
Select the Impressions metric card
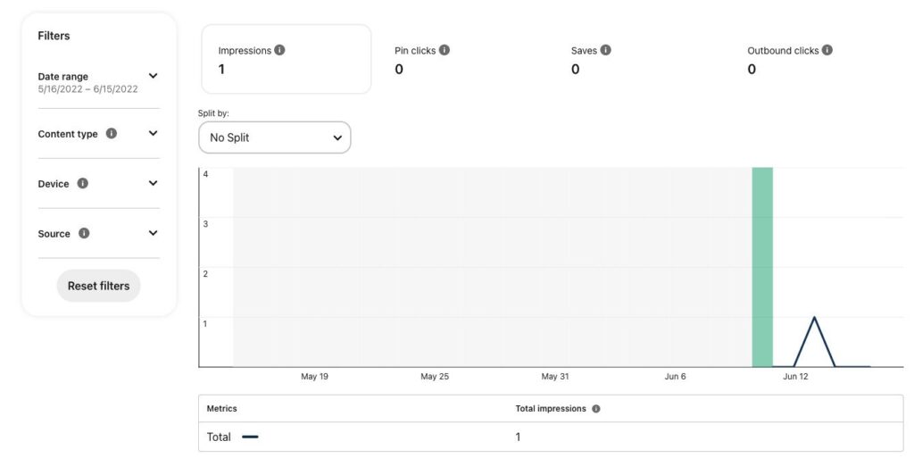tap(286, 60)
